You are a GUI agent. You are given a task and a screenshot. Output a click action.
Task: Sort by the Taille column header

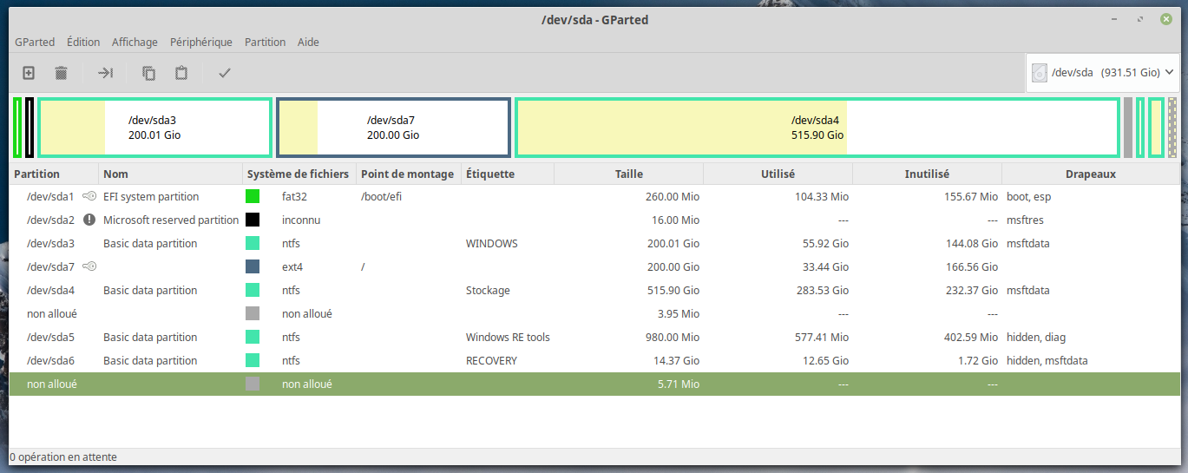pos(628,174)
